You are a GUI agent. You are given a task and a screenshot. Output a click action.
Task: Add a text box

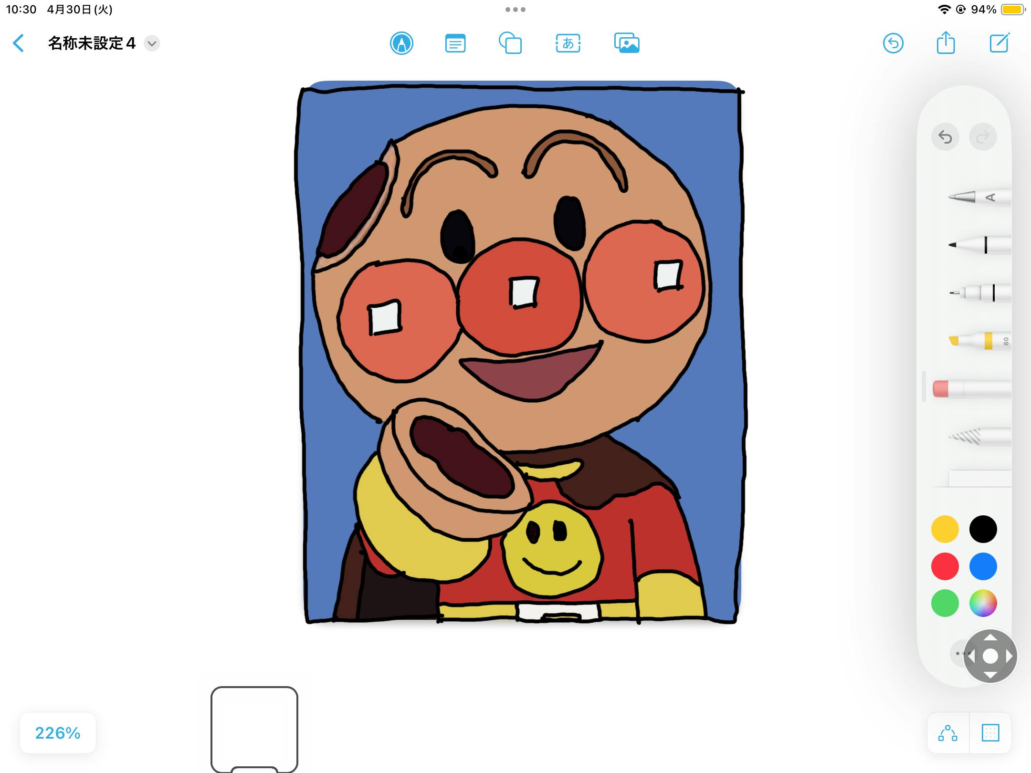click(568, 43)
